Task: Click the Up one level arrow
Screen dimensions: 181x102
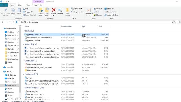Action: click(13, 22)
